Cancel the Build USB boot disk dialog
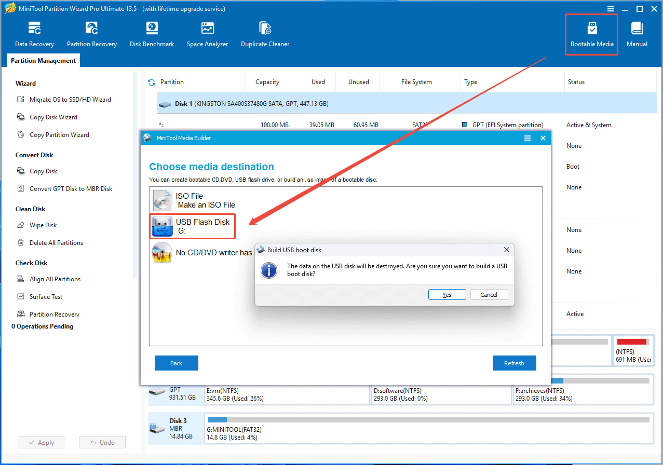Viewport: 663px width, 465px height. (x=489, y=294)
